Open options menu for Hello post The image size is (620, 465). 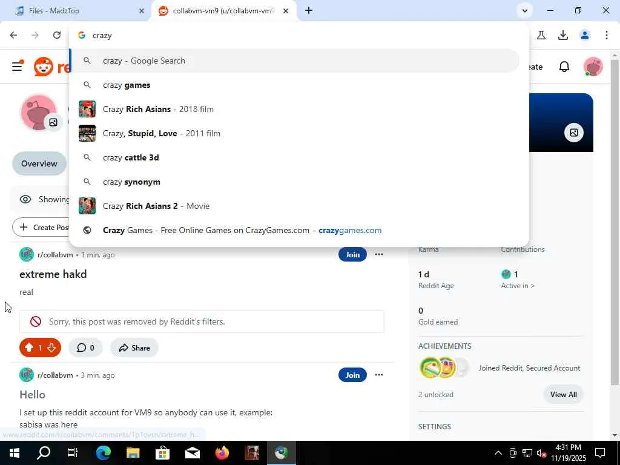[x=379, y=375]
